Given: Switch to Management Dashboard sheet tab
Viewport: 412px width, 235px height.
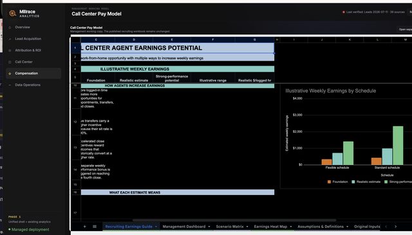Looking at the screenshot, I should 184,227.
